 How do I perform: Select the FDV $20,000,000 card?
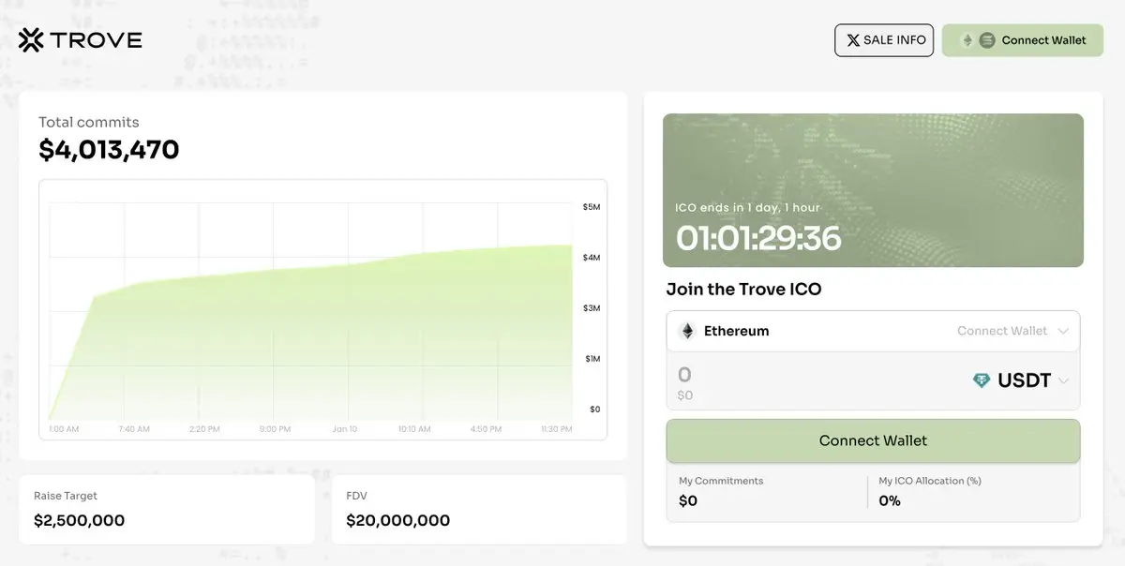(478, 509)
